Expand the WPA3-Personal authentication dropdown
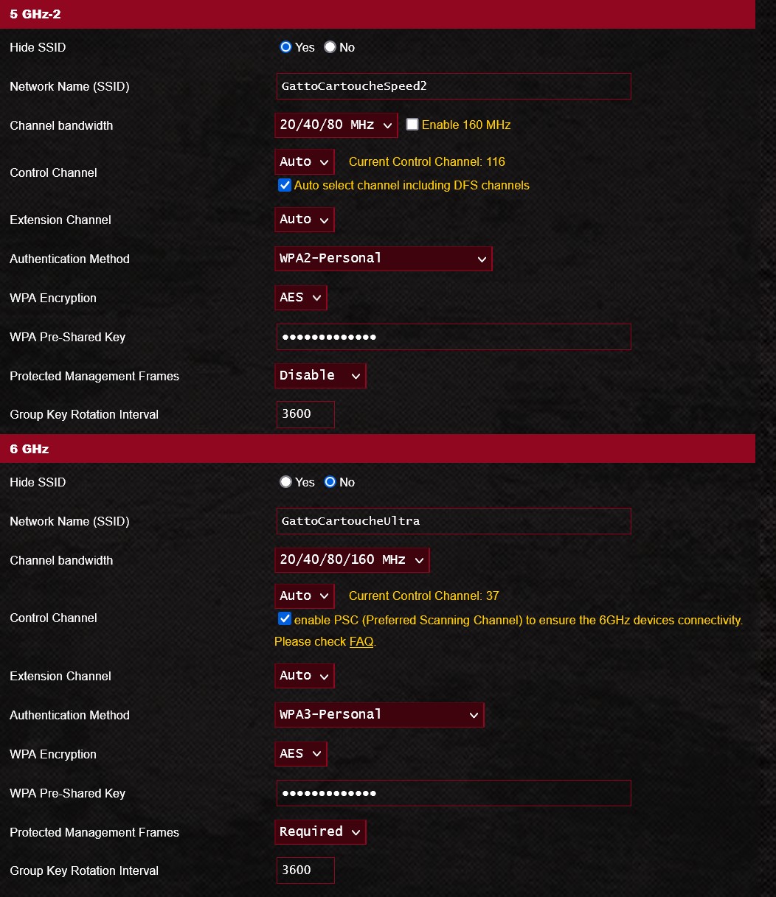This screenshot has height=897, width=776. coord(379,715)
